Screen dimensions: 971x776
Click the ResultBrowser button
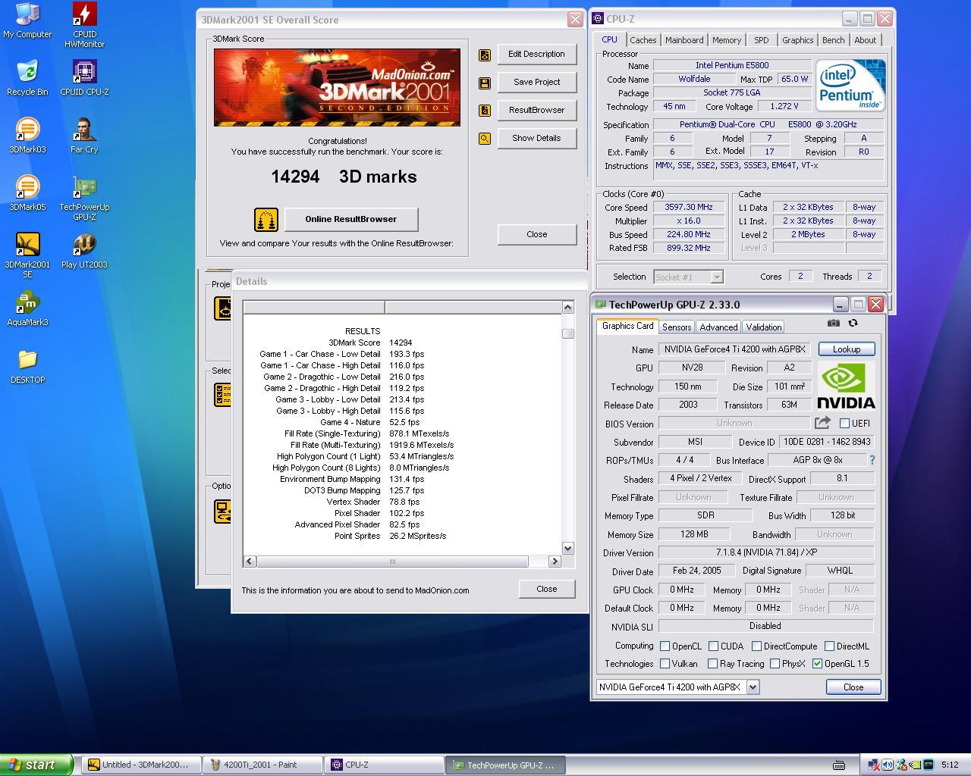pyautogui.click(x=536, y=111)
